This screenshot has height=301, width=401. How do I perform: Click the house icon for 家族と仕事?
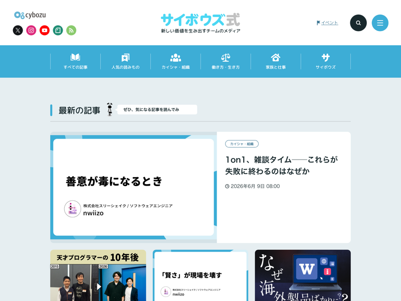(276, 57)
